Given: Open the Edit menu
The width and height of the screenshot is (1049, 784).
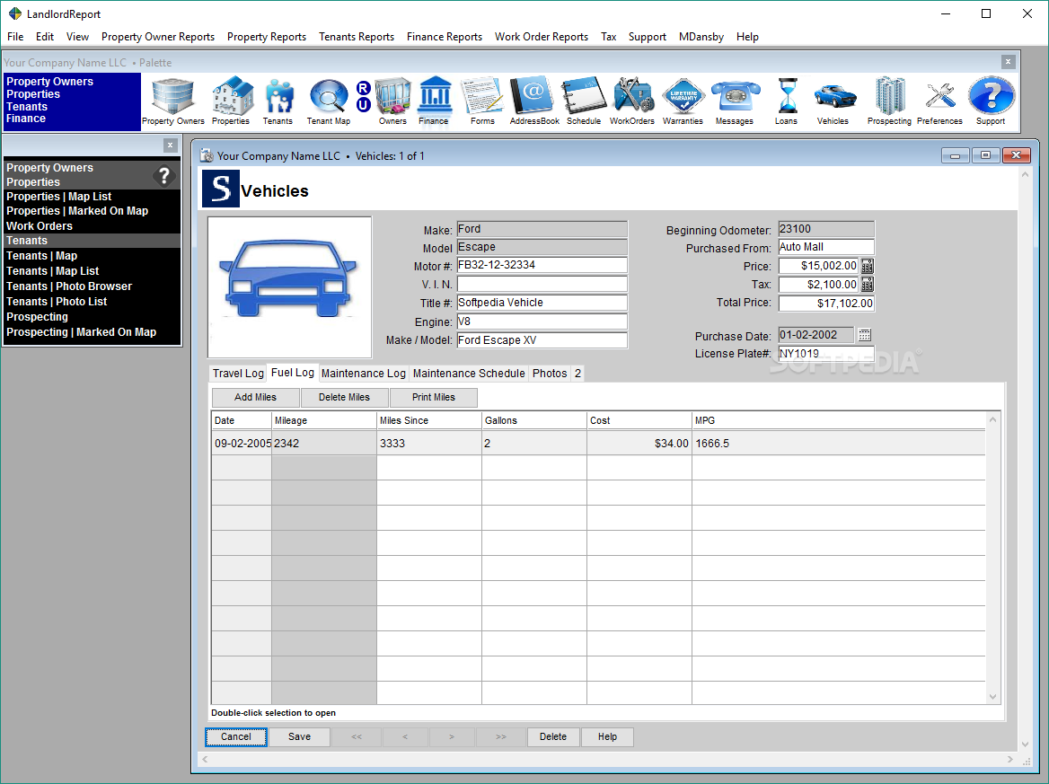Looking at the screenshot, I should (45, 37).
